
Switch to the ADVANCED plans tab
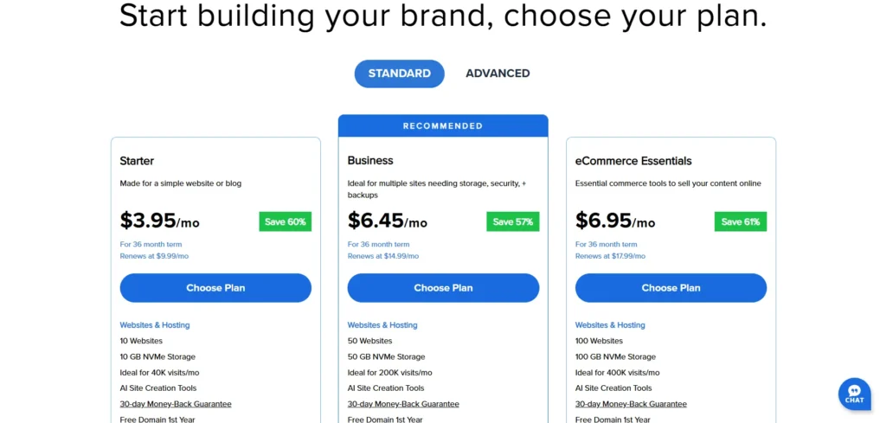pos(498,74)
